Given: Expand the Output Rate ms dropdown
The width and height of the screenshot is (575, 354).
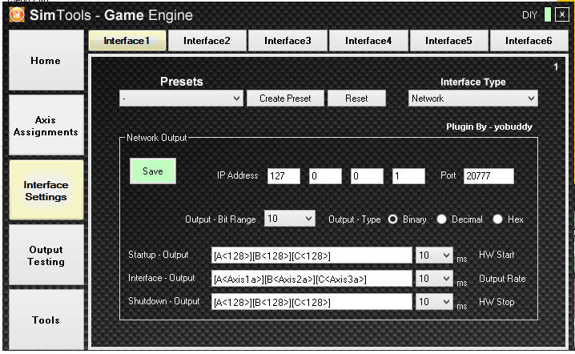Looking at the screenshot, I should 433,279.
